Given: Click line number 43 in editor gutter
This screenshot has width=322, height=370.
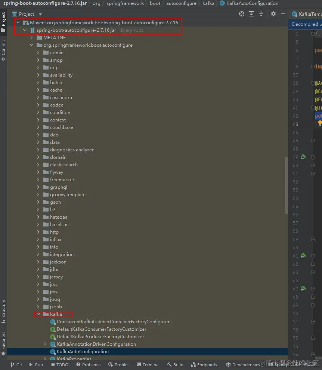Looking at the screenshot, I should click(x=295, y=124).
